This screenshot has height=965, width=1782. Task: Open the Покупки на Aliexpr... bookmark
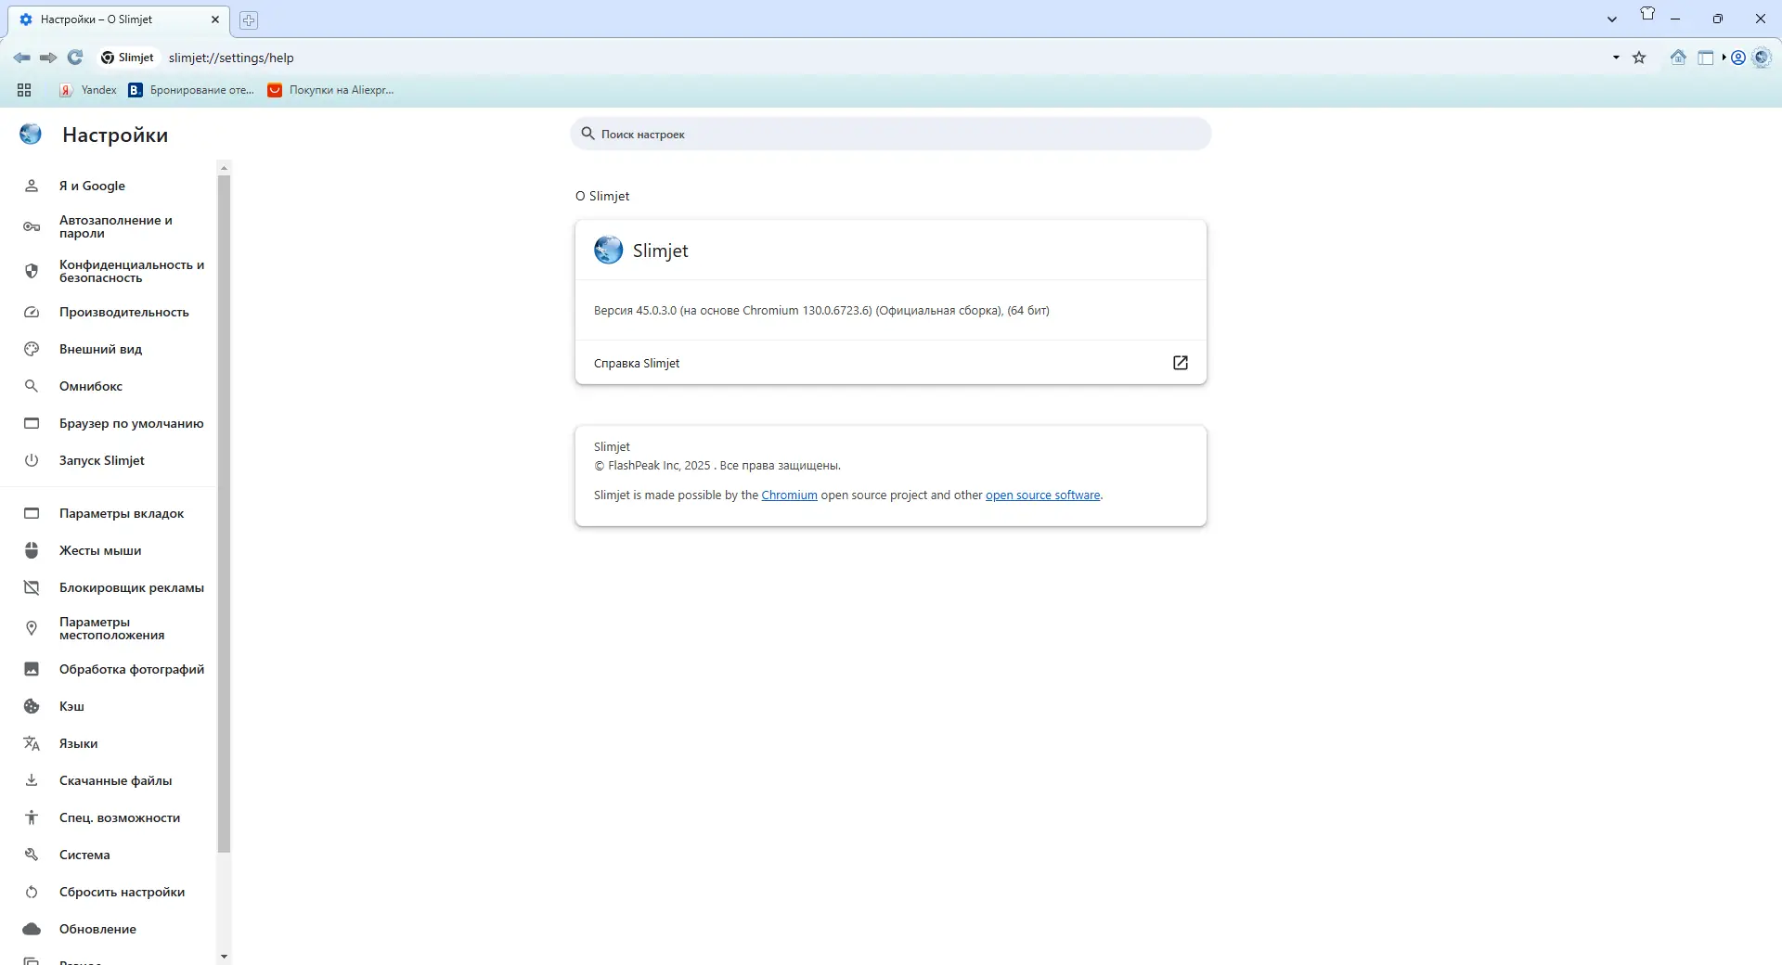coord(331,90)
